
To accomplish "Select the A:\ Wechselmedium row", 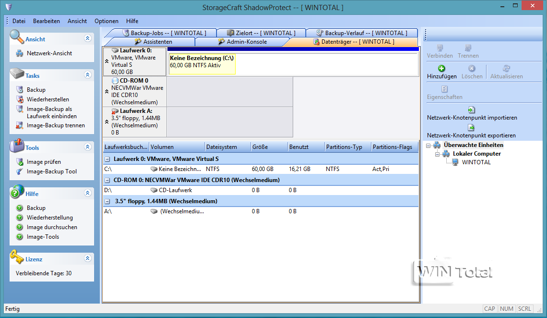I will 261,211.
